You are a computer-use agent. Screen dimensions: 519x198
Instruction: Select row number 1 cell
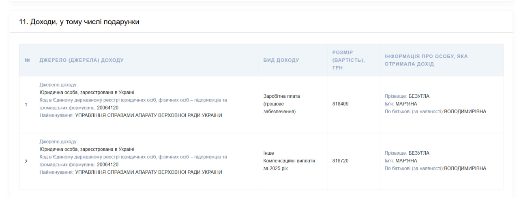point(26,105)
